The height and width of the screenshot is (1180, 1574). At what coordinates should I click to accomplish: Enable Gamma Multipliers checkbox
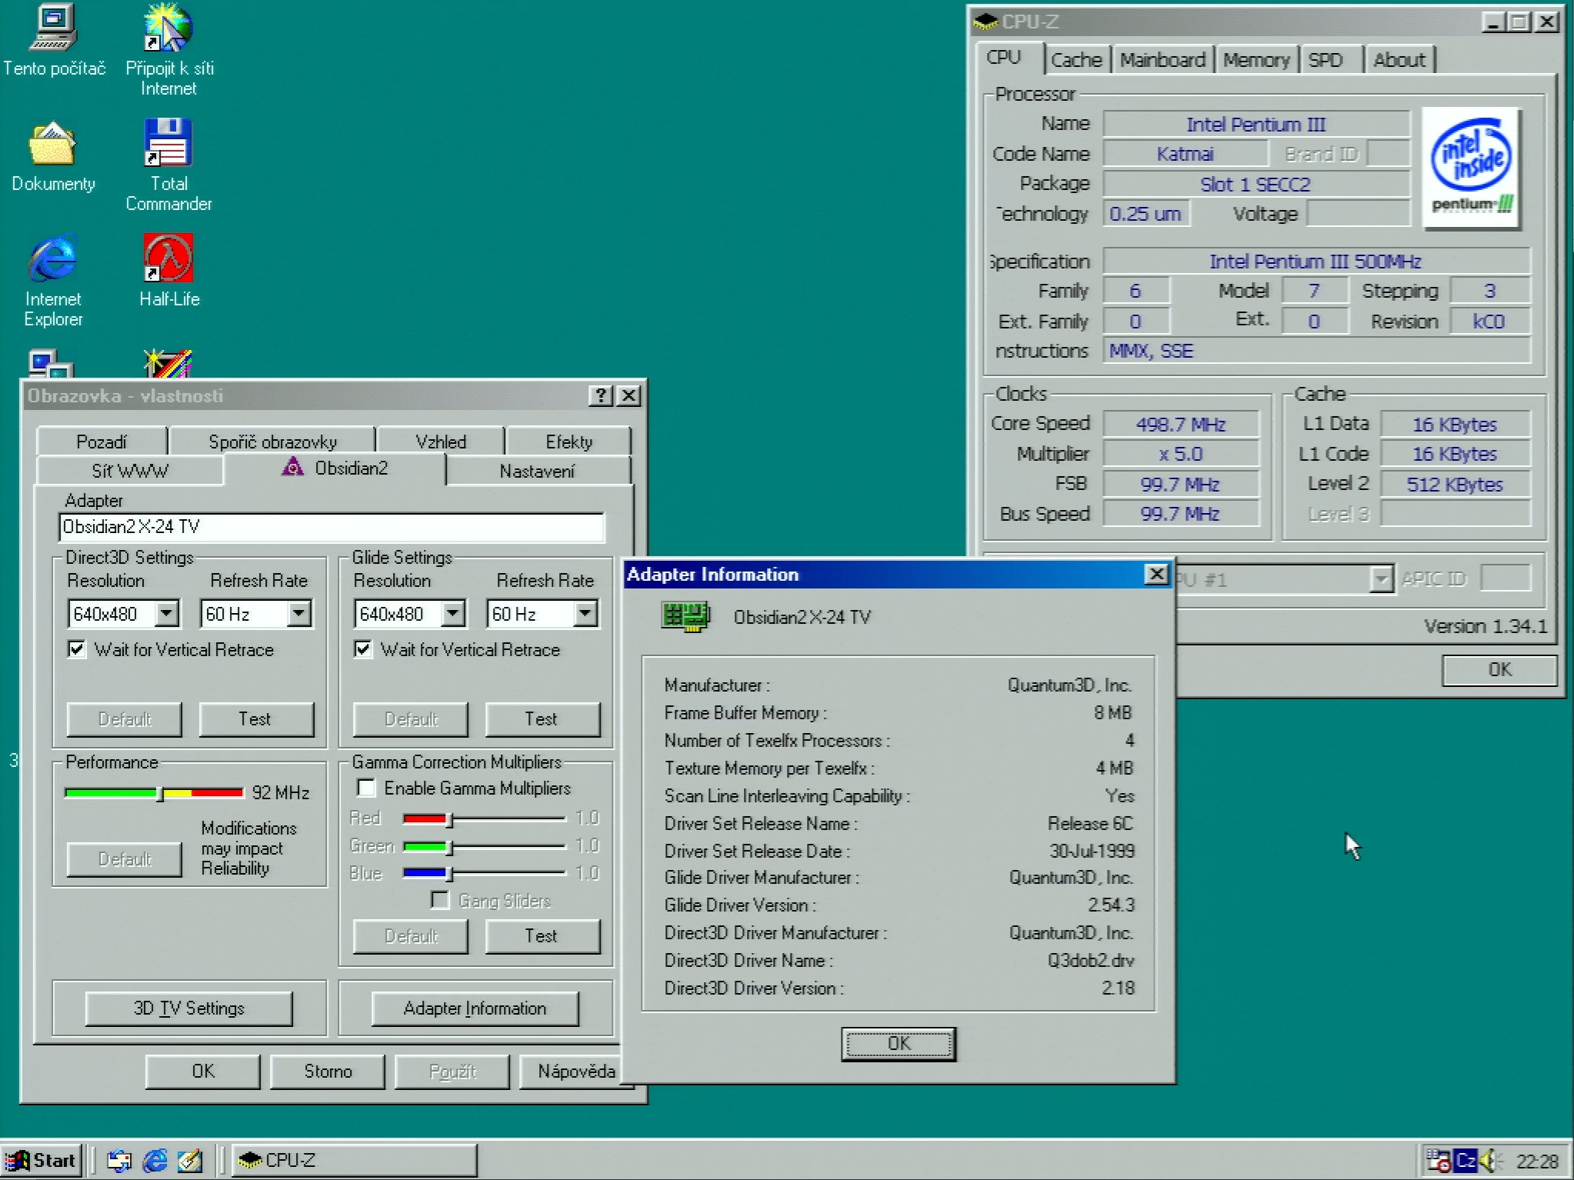[367, 788]
